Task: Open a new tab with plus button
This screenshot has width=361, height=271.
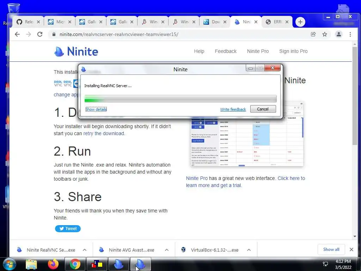Action: pyautogui.click(x=300, y=22)
